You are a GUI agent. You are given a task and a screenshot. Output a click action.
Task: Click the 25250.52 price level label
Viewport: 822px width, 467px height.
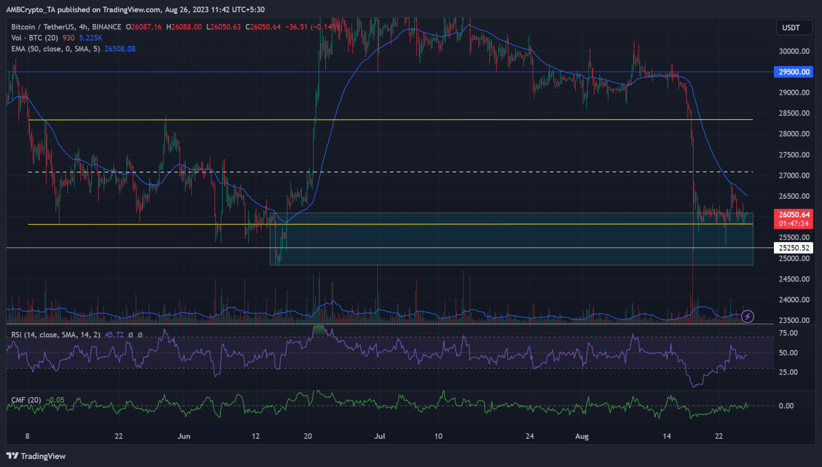(x=794, y=247)
